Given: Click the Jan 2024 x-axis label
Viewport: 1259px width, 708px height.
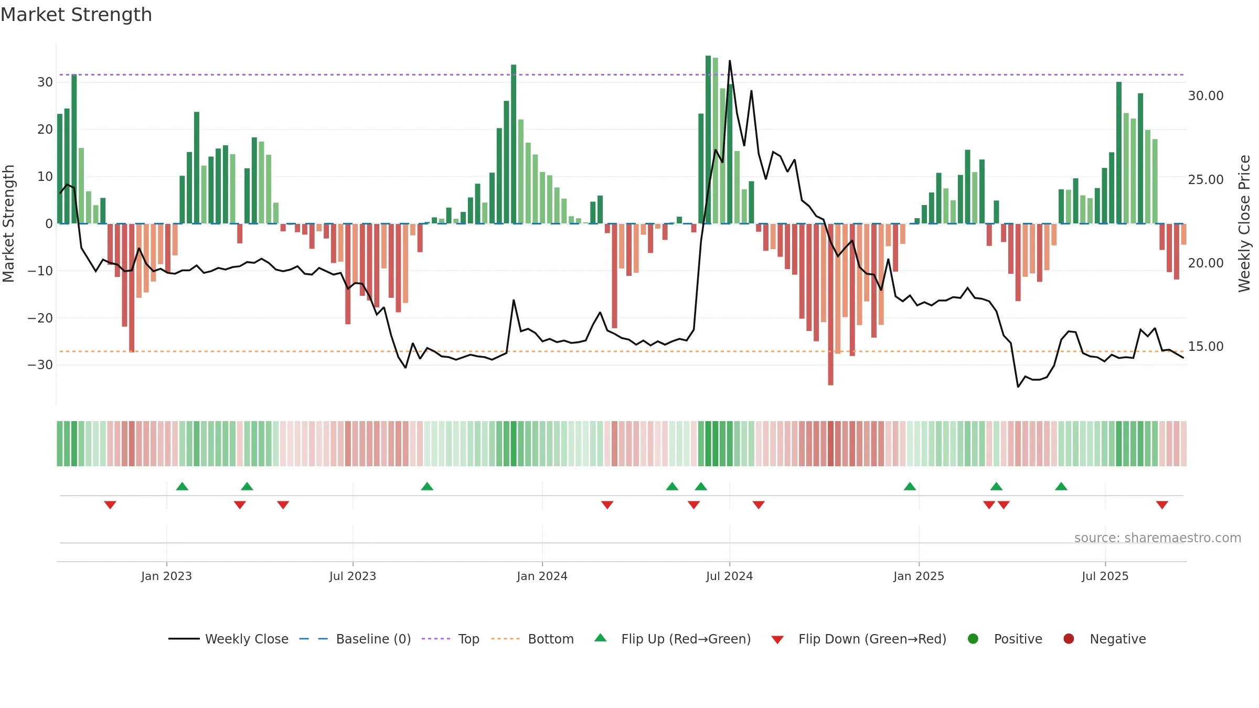Looking at the screenshot, I should pos(542,576).
